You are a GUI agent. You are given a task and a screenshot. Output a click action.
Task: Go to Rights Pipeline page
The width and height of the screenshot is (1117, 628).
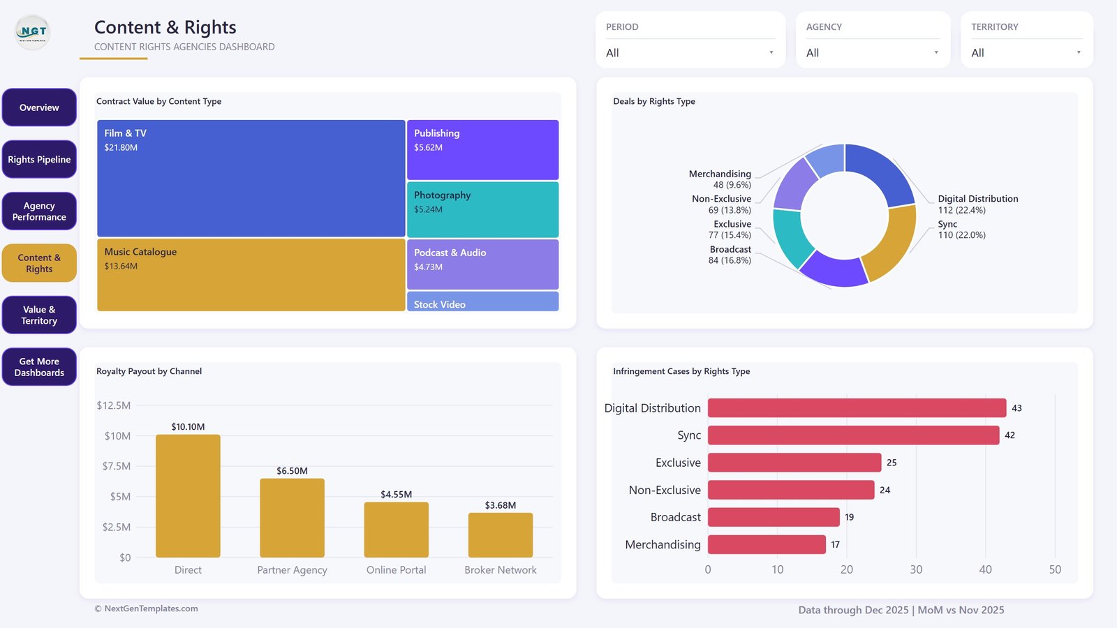[39, 159]
